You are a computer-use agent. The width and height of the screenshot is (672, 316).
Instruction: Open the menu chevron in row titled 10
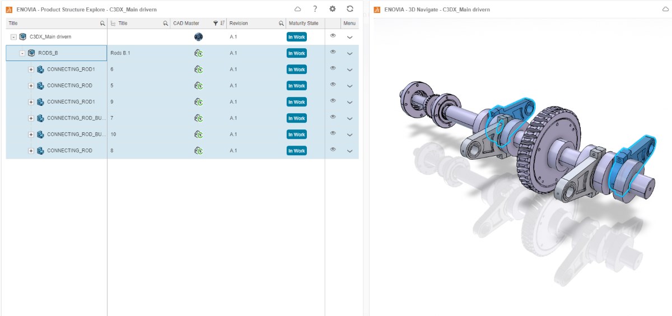click(350, 135)
